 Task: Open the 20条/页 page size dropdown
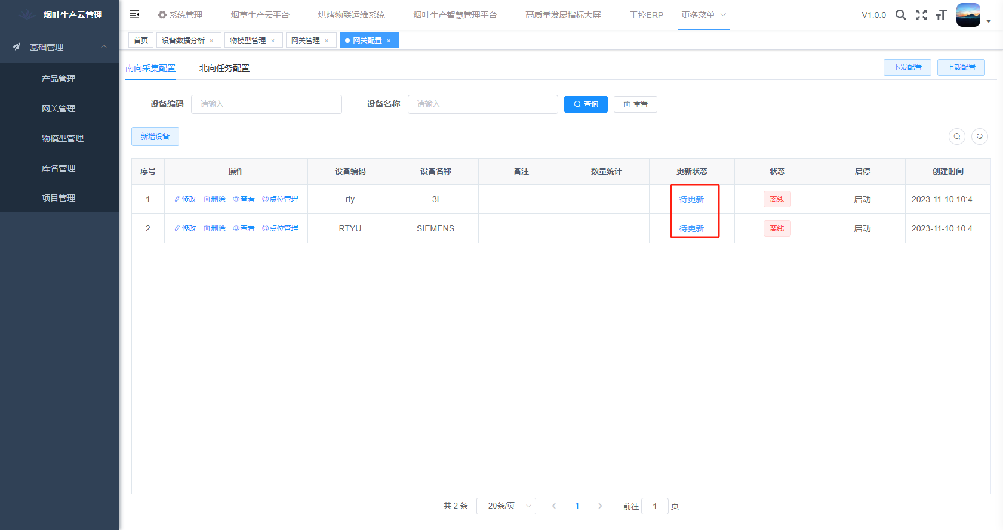point(506,506)
